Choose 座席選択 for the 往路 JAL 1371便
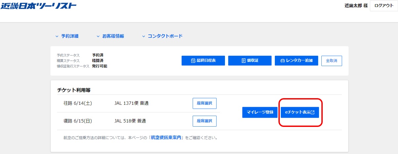Image resolution: width=398 pixels, height=154 pixels. pyautogui.click(x=204, y=103)
